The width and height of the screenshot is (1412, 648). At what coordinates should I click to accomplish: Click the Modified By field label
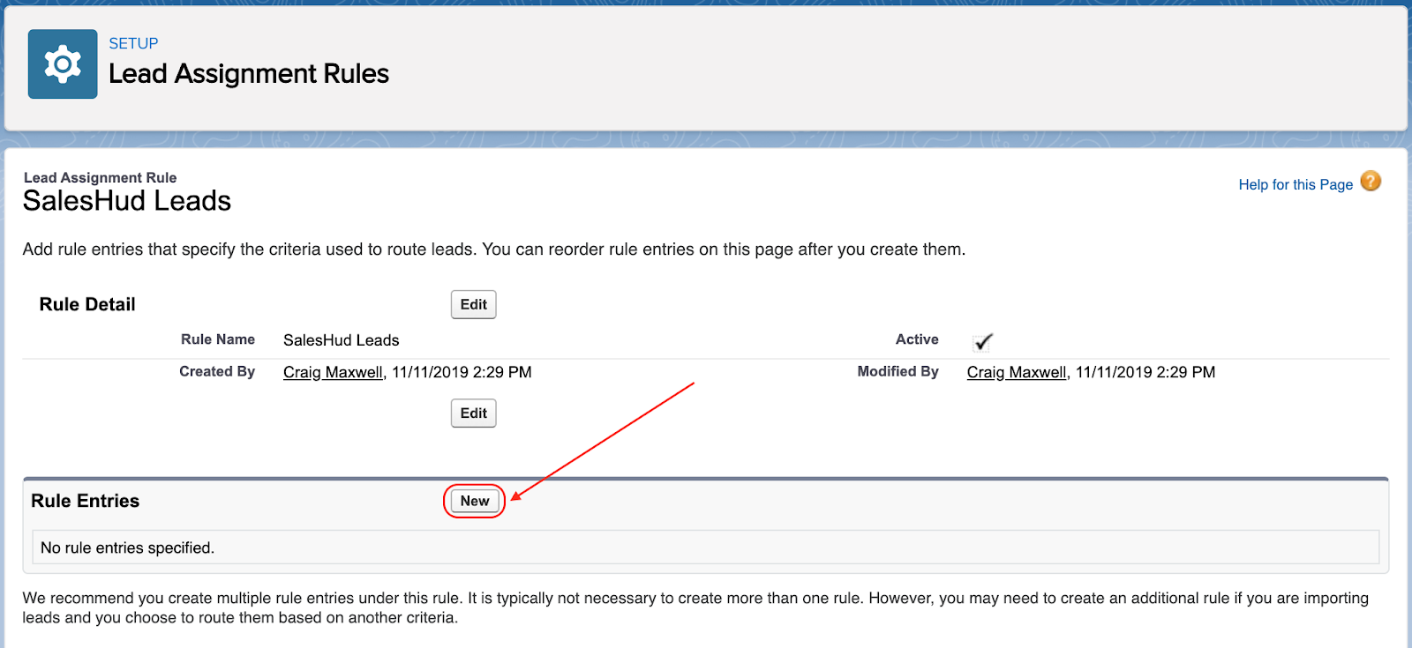(898, 371)
